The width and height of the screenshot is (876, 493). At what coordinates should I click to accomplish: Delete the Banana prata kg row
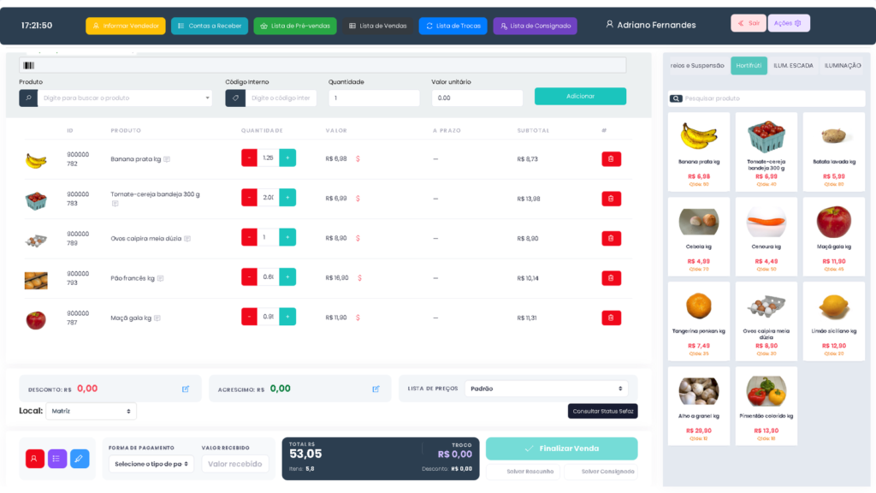click(611, 158)
